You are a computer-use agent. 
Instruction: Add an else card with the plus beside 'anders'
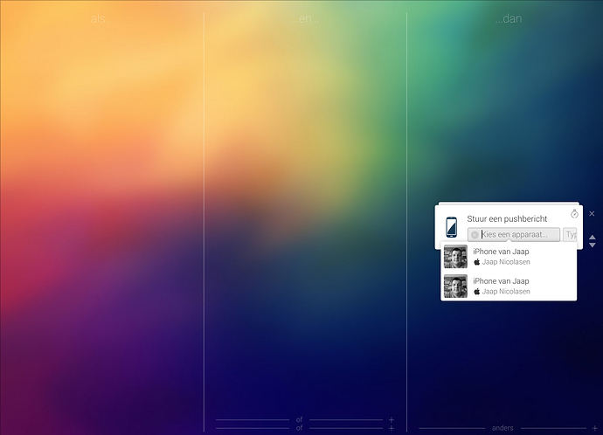coord(594,428)
